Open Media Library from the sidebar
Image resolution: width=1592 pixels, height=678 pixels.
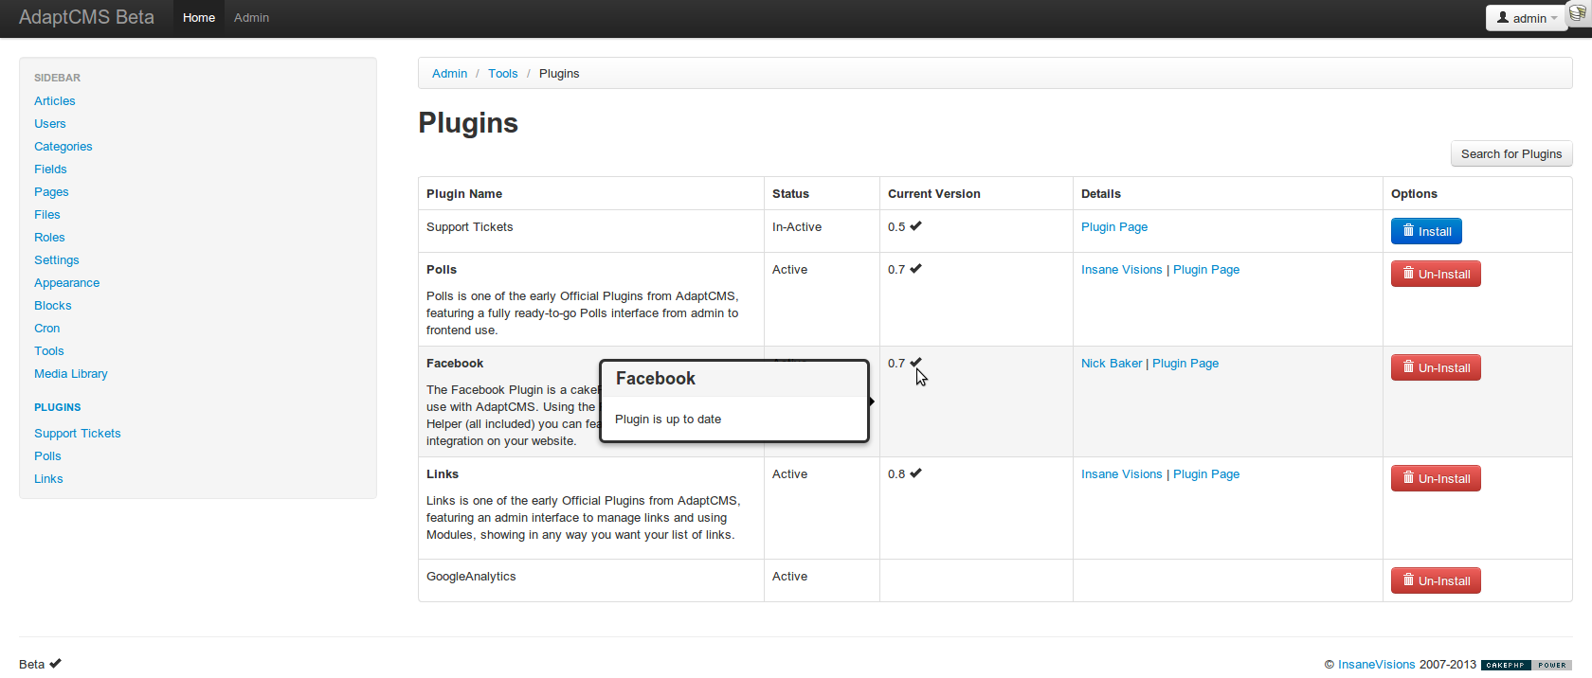(x=71, y=374)
